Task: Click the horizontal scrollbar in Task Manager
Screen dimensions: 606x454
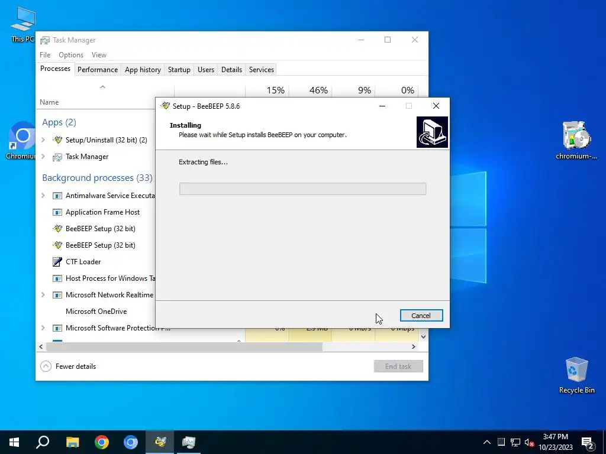Action: click(x=184, y=346)
